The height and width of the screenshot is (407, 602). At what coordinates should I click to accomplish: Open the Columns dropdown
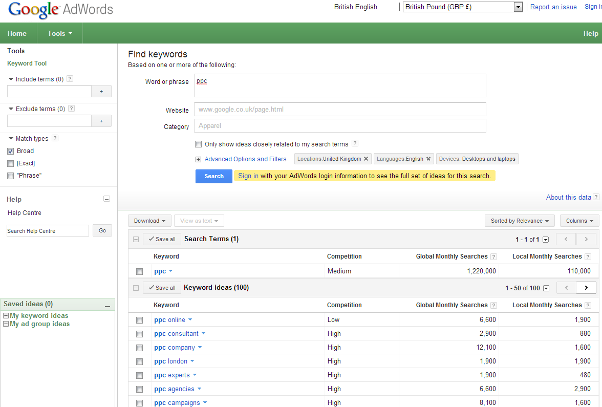pos(579,221)
